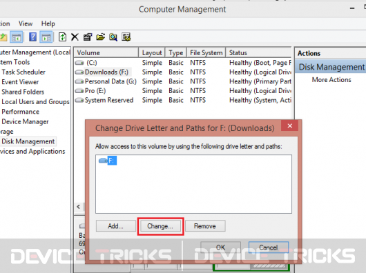Screen dimensions: 366x273
Task: Click the Change... button
Action: 160,226
